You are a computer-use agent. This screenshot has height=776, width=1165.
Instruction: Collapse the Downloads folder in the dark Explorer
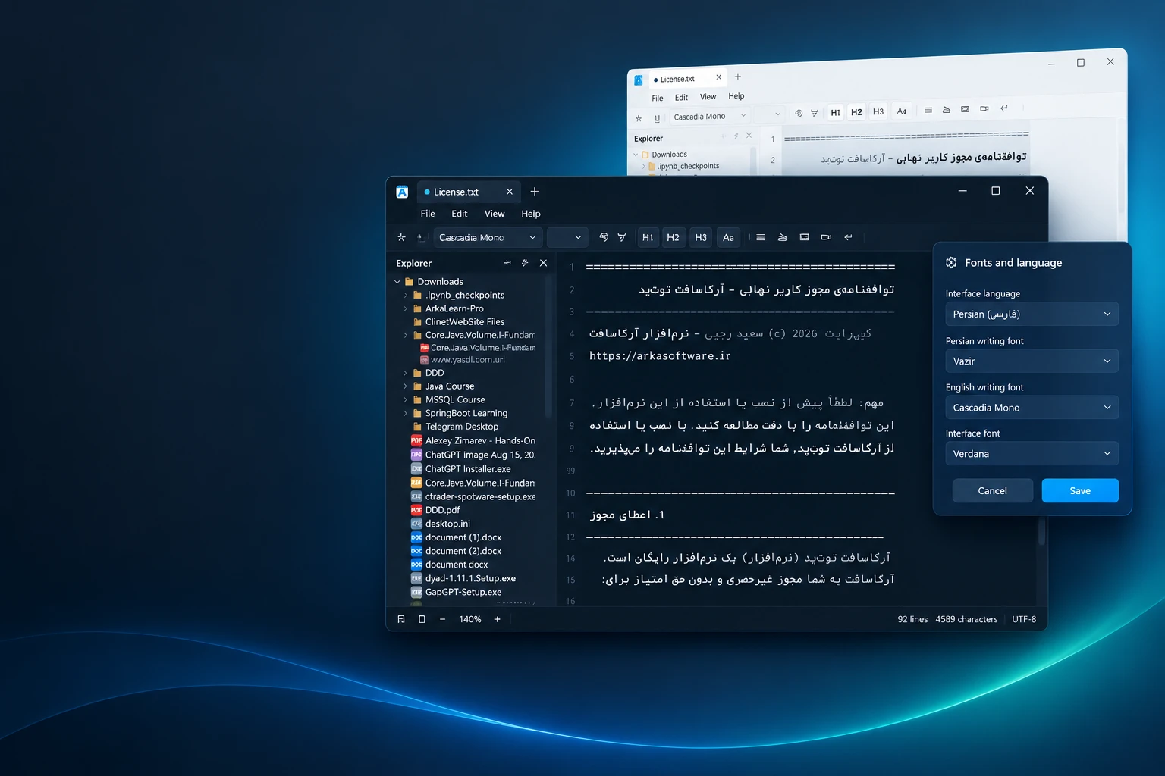pos(397,282)
